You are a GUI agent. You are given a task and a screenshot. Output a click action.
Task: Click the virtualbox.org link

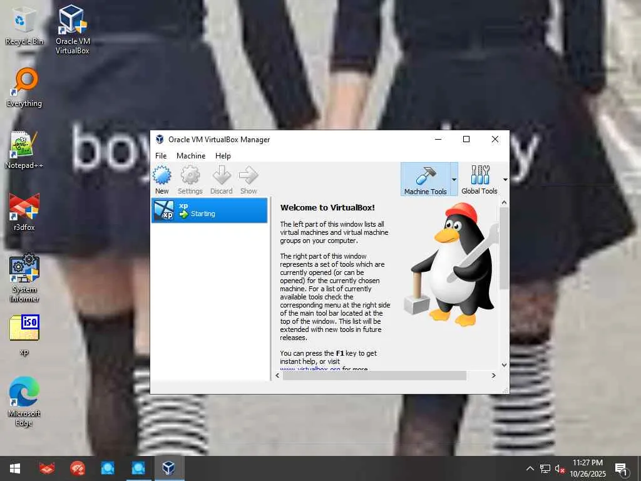(310, 369)
